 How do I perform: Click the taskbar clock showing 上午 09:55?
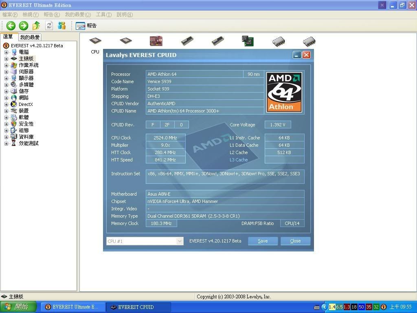coord(401,307)
